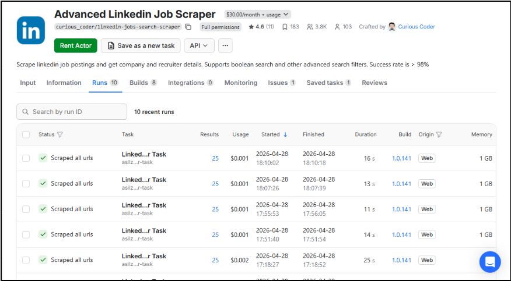Screen dimensions: 511x281
Task: Click the Results column header
Action: (x=209, y=134)
